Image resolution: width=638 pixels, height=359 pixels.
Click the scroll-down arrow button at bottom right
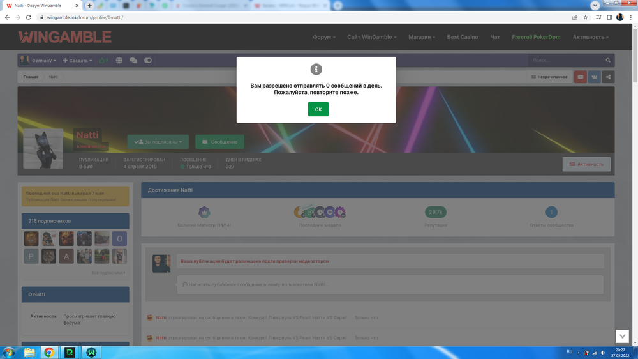click(622, 337)
